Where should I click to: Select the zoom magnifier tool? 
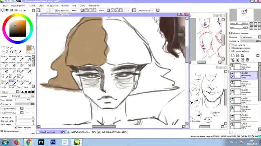click(x=7, y=52)
